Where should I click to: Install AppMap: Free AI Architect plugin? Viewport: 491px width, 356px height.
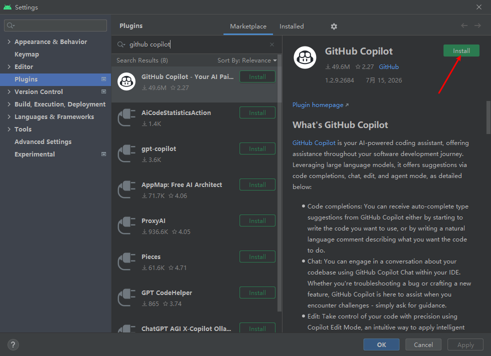tap(257, 184)
